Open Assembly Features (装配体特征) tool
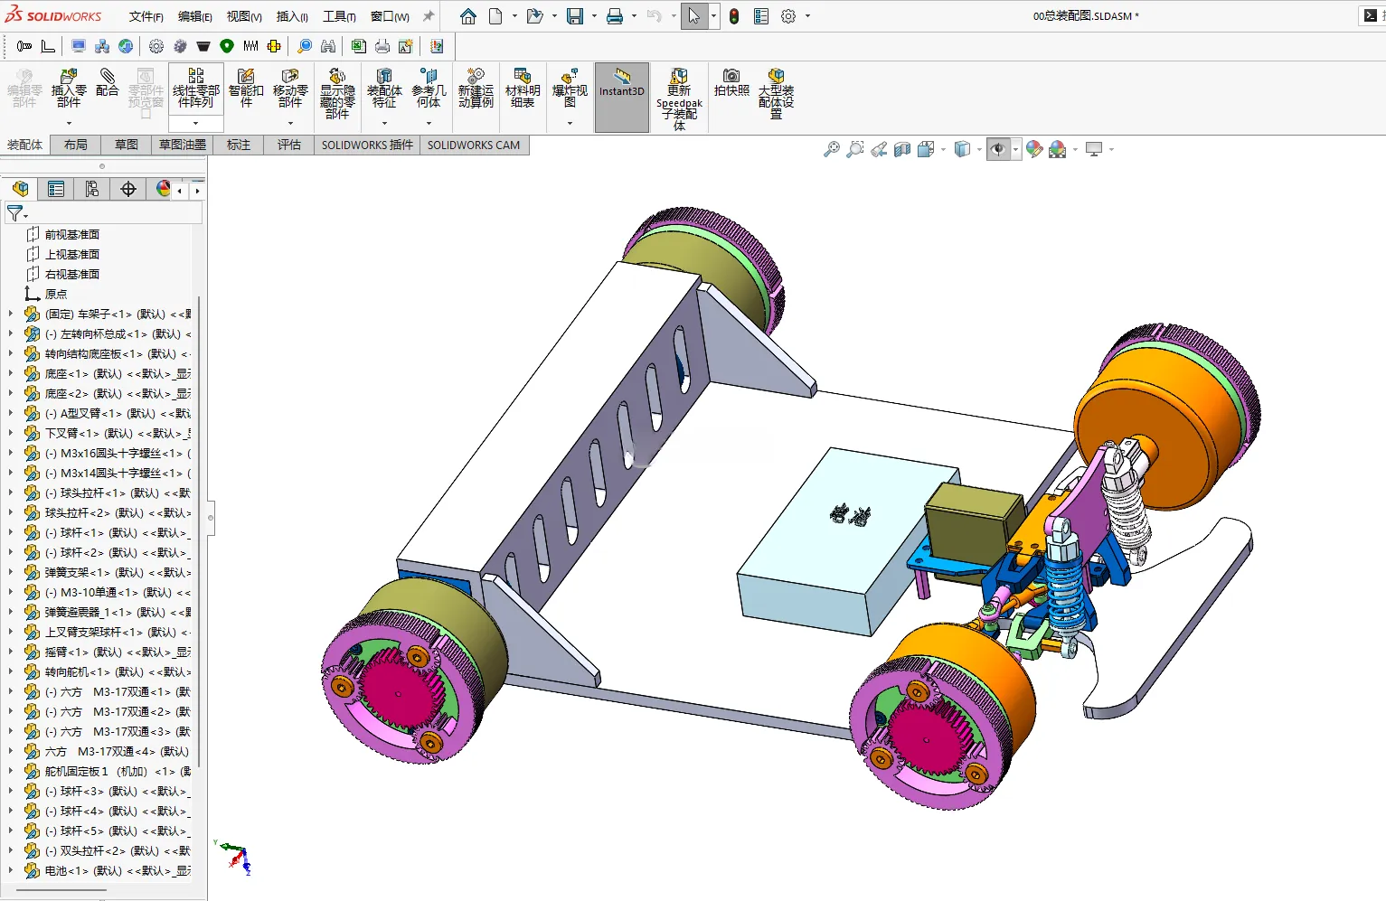 (x=384, y=89)
